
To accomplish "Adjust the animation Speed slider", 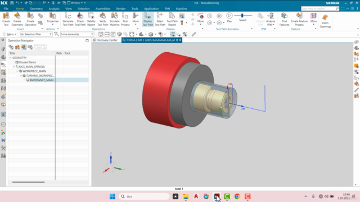I will pos(242,16).
